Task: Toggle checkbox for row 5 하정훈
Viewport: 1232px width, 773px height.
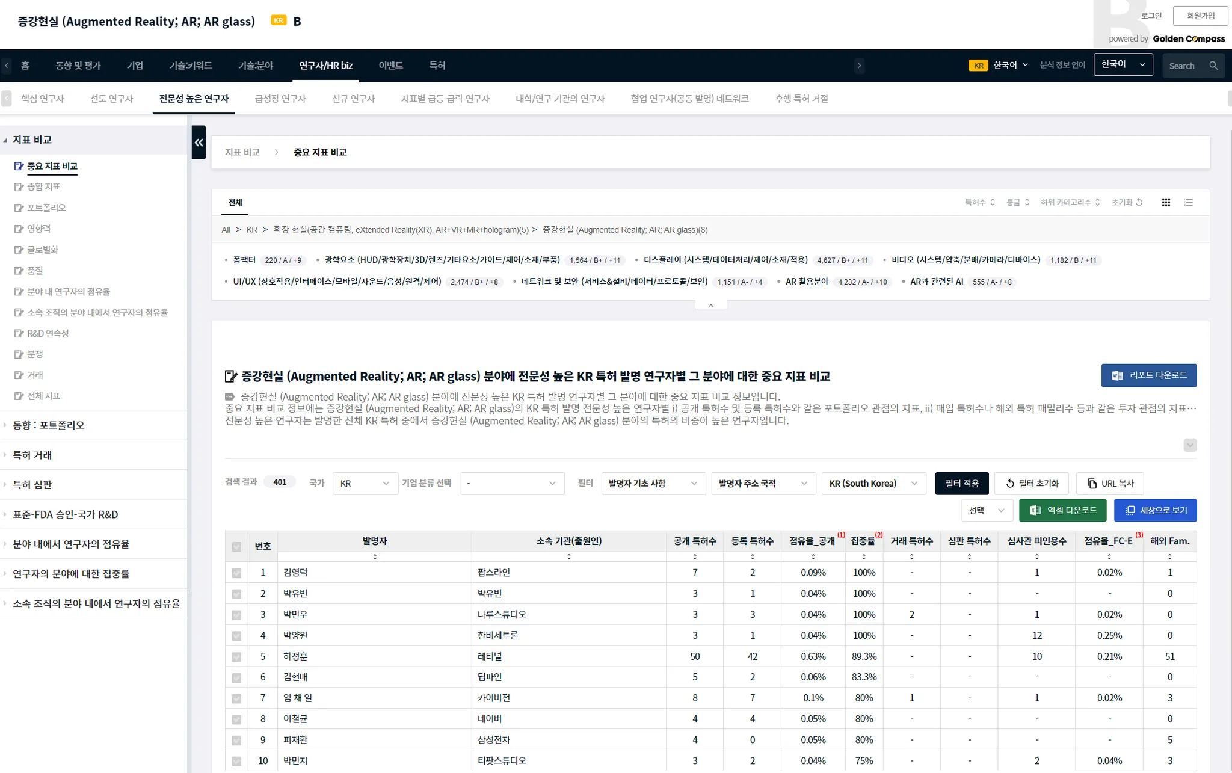Action: 236,657
